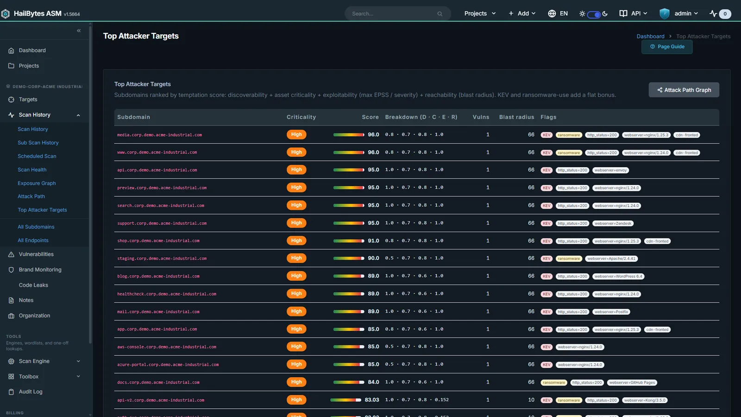Open the language globe icon
The height and width of the screenshot is (417, 741).
[552, 13]
